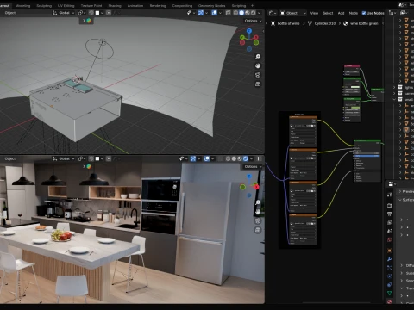Switch to the Shading workspace tab
Viewport: 414px width, 310px height.
click(115, 5)
